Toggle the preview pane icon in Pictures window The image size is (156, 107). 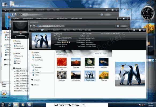pos(140,30)
